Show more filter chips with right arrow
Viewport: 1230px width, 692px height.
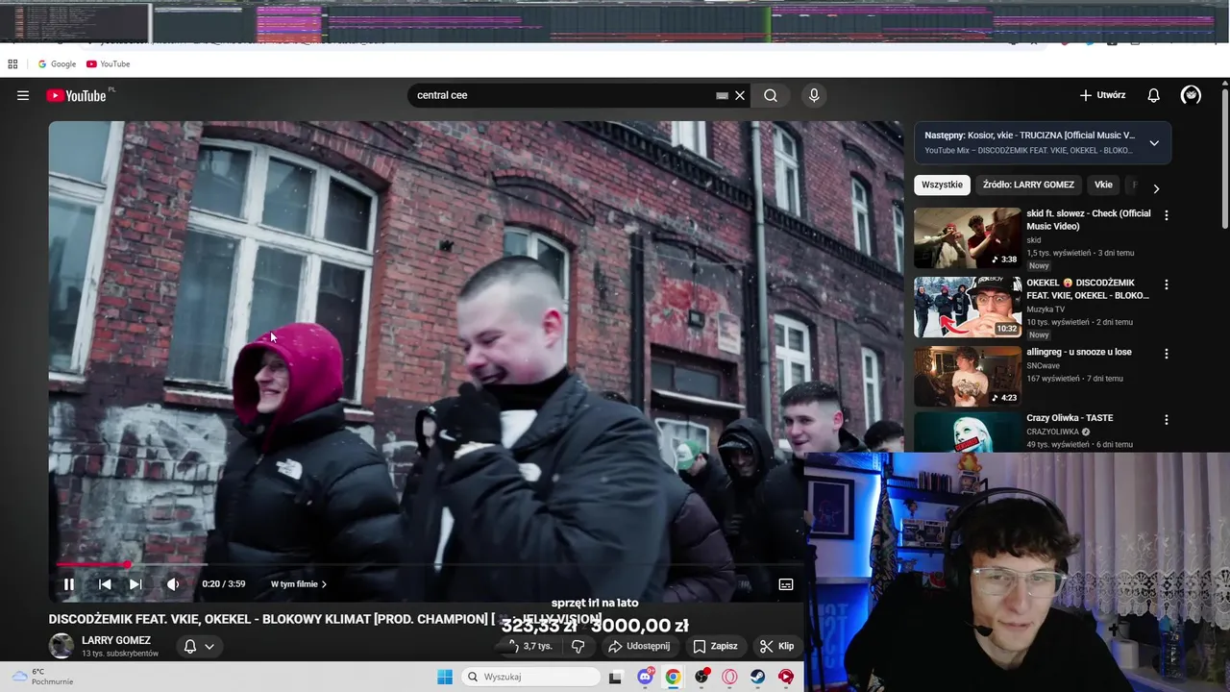pyautogui.click(x=1156, y=188)
